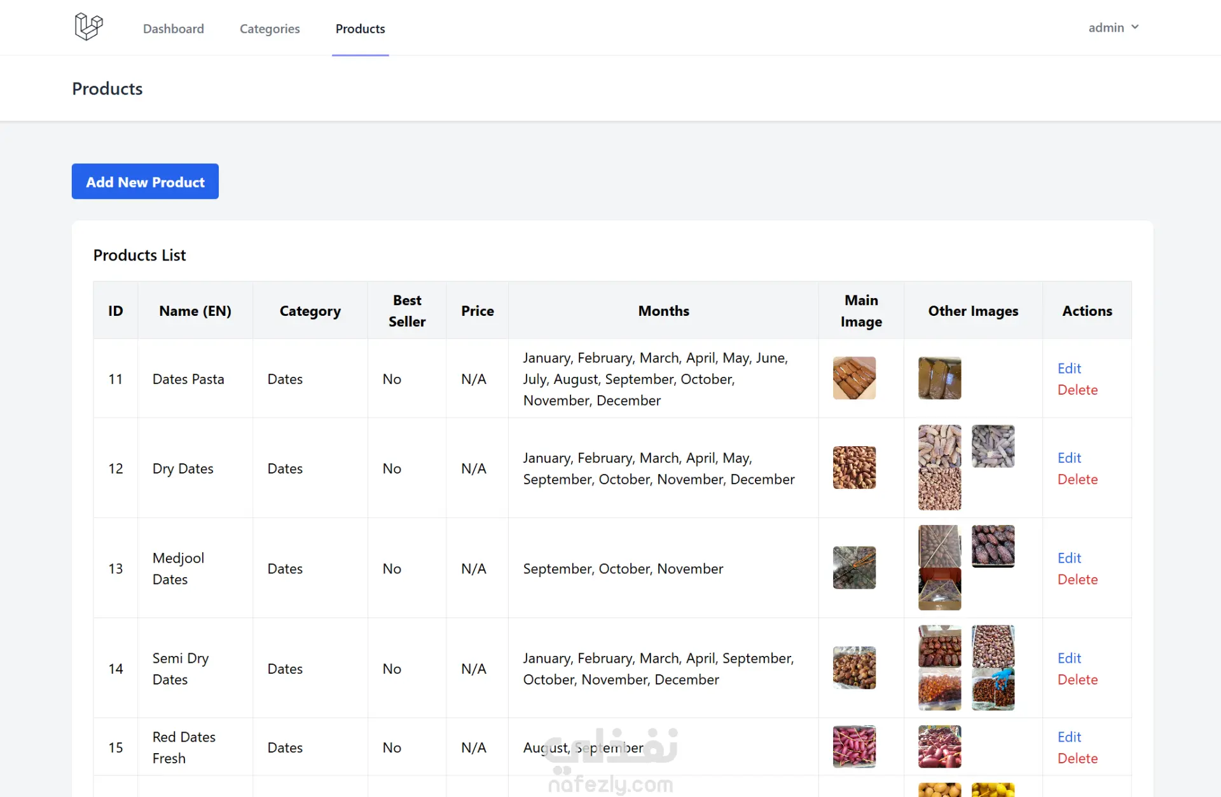The image size is (1221, 797).
Task: Select the Products nav tab
Action: click(360, 29)
